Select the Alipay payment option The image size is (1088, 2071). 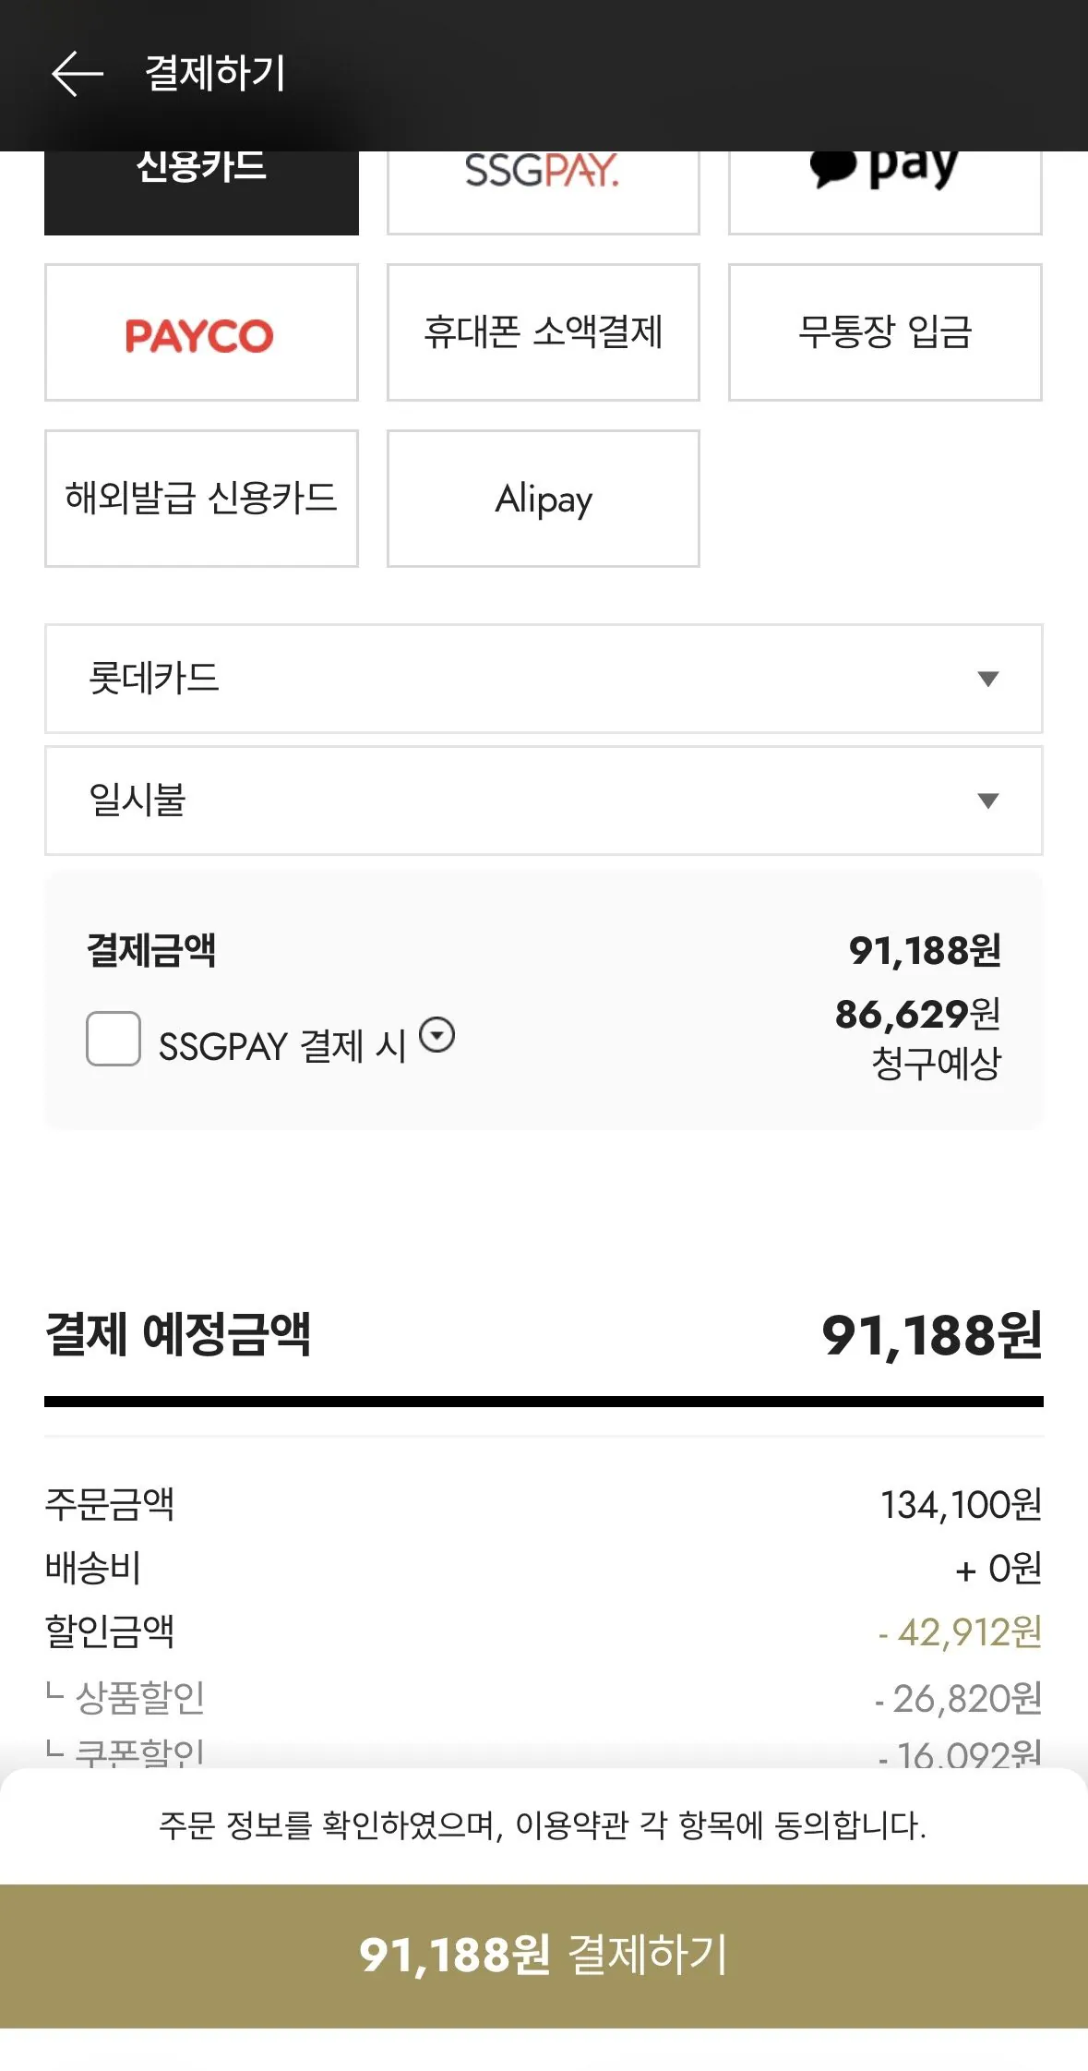pyautogui.click(x=543, y=497)
